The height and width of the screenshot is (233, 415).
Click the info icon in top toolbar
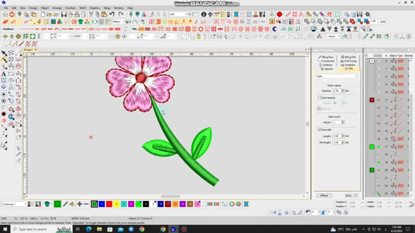[x=204, y=14]
